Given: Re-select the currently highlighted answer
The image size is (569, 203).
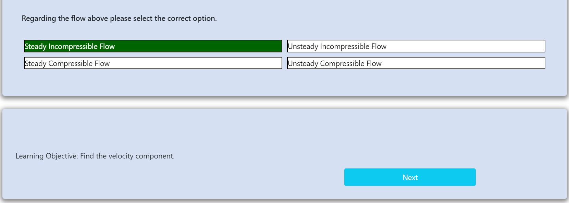Looking at the screenshot, I should point(153,46).
